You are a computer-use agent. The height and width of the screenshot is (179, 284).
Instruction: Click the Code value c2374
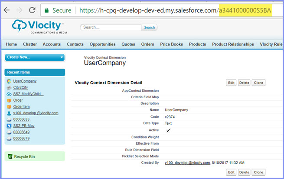(170, 117)
